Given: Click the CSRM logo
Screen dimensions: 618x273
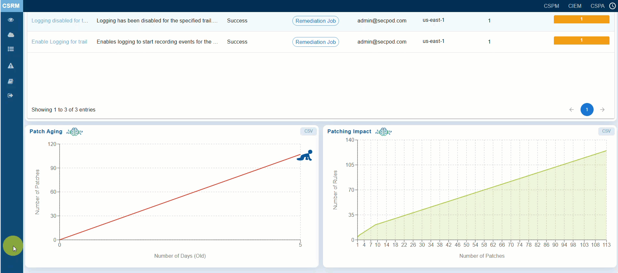Looking at the screenshot, I should point(11,6).
